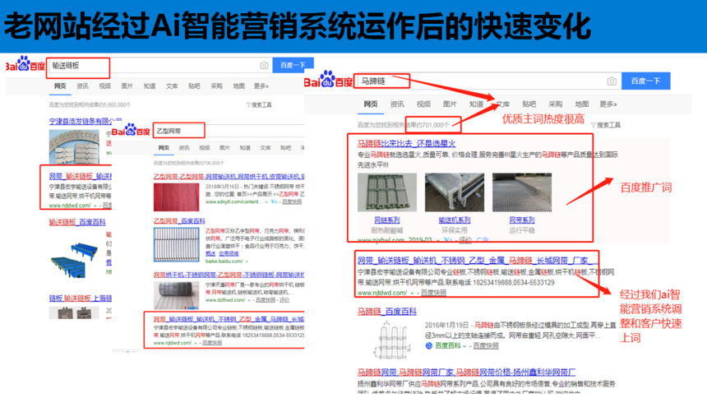707x398 pixels.
Task: Expand arrow after www.njtdwd.com in 马蹄链 window
Action: [x=412, y=294]
